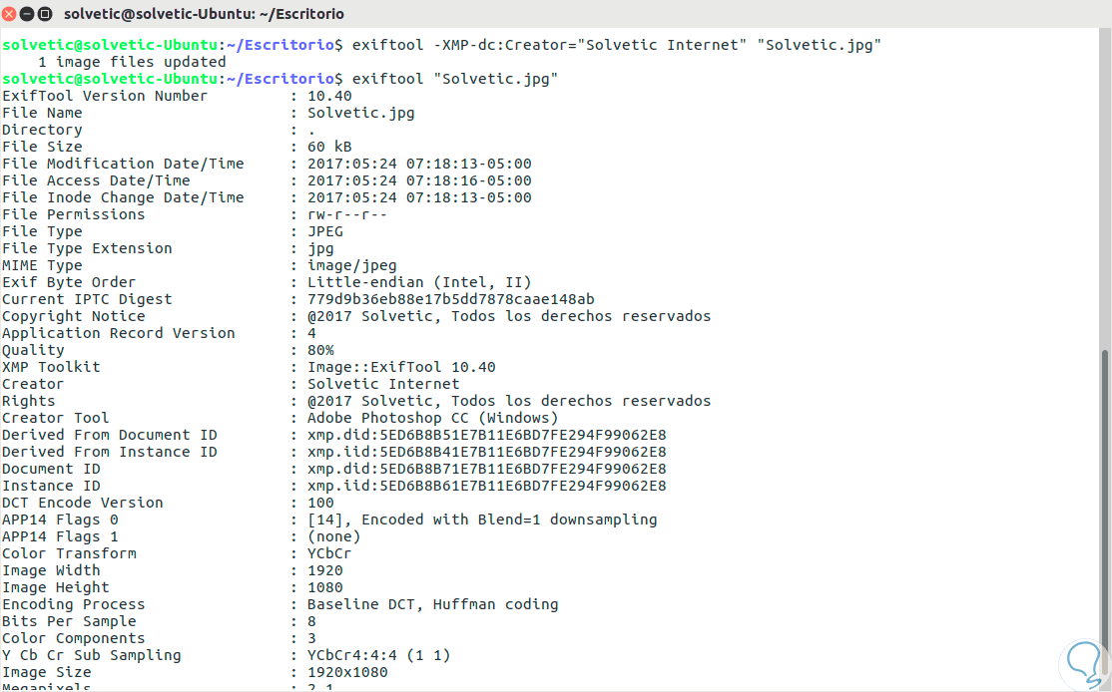Click the scrollbar track above the thumb
Screen dimensions: 1112x692
(1104, 189)
